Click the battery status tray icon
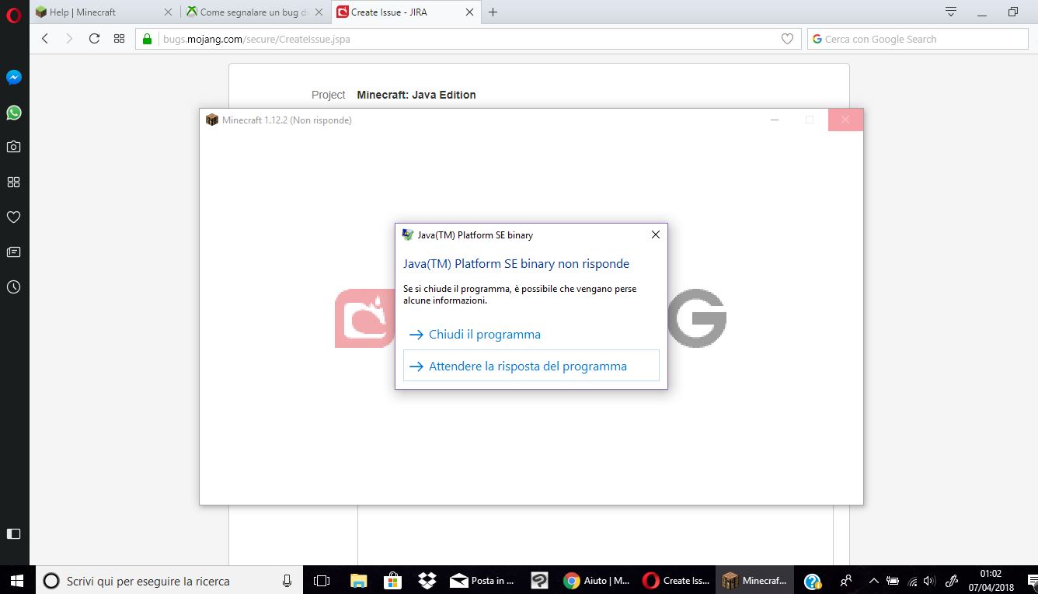 893,580
